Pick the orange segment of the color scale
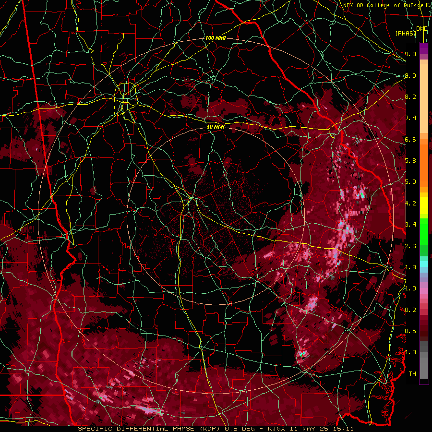Image resolution: width=432 pixels, height=432 pixels. point(424,166)
